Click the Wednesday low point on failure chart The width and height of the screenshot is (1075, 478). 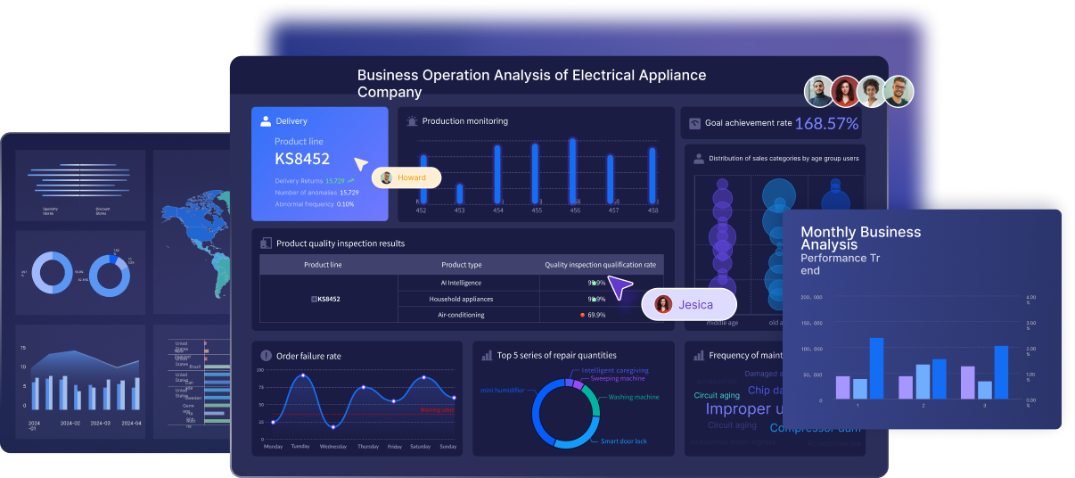[x=333, y=429]
